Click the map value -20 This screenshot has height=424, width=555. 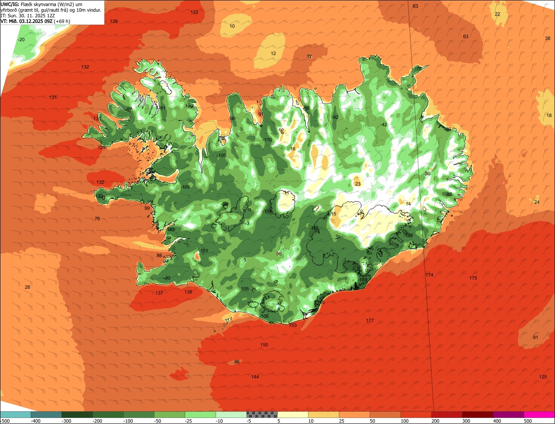(21, 39)
